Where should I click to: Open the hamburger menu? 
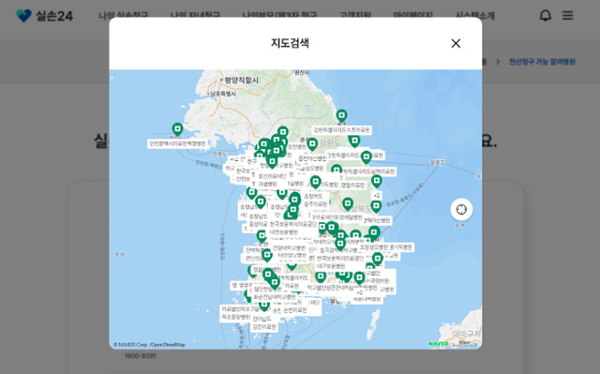(567, 16)
